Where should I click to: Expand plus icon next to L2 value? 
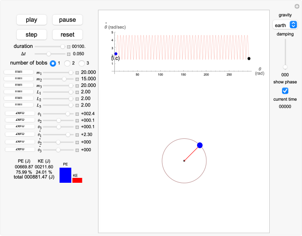tap(77, 99)
